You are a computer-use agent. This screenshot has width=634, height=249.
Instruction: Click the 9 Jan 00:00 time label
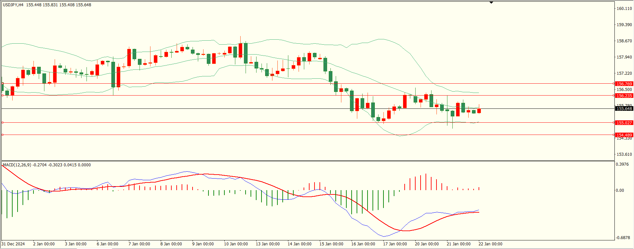point(203,244)
